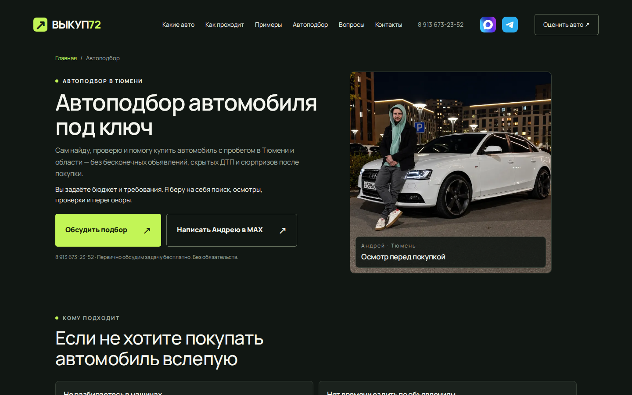This screenshot has width=632, height=395.
Task: Open the Вопросы menu item
Action: coord(352,25)
